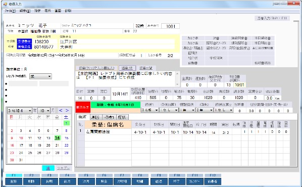The image size is (302, 187).
Task: Go to next month with calendar right arrow
Action: (67, 111)
